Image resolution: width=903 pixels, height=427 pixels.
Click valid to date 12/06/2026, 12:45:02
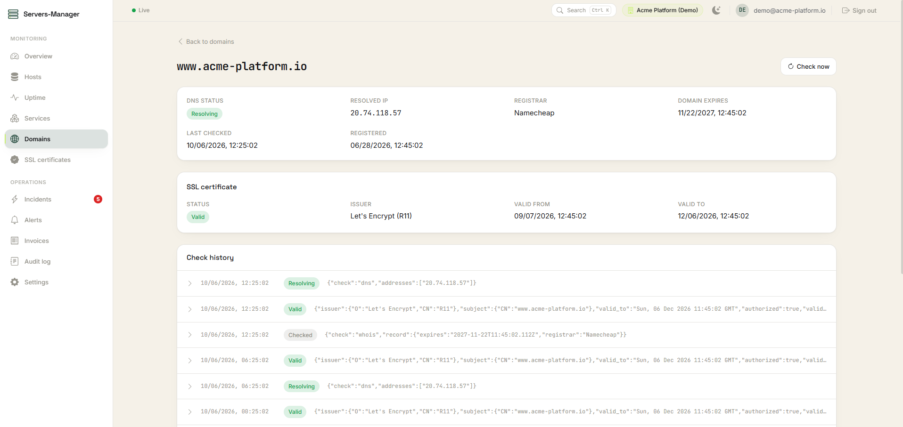pos(713,216)
